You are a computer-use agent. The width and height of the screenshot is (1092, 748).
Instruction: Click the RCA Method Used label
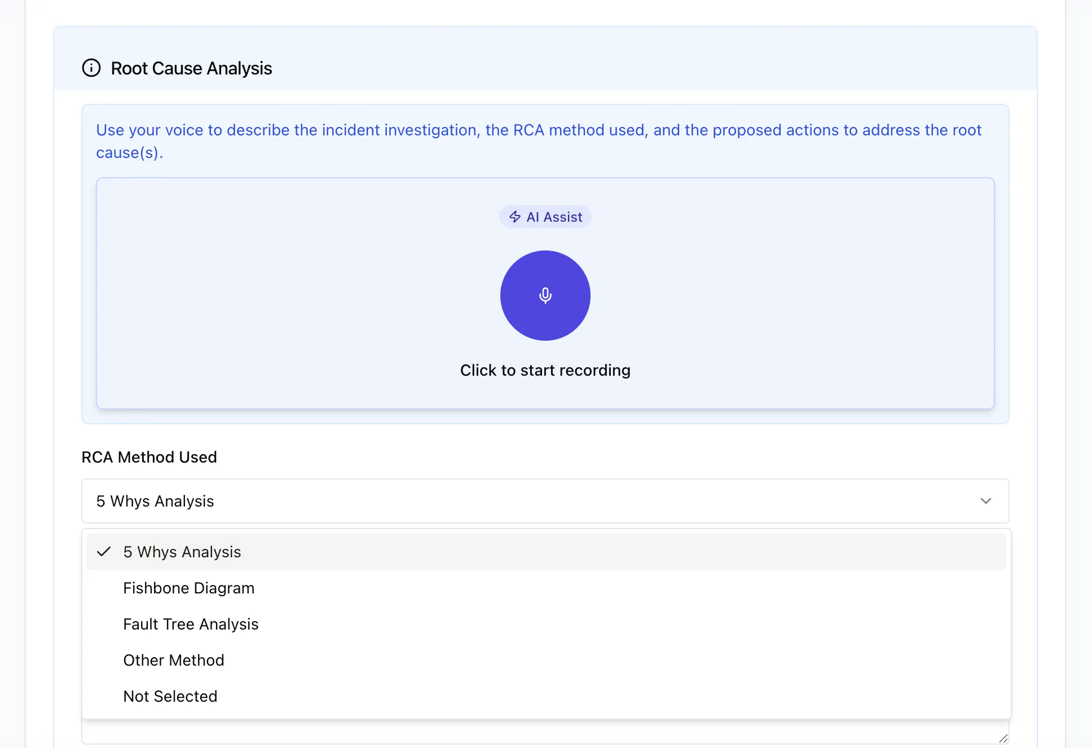(x=149, y=457)
